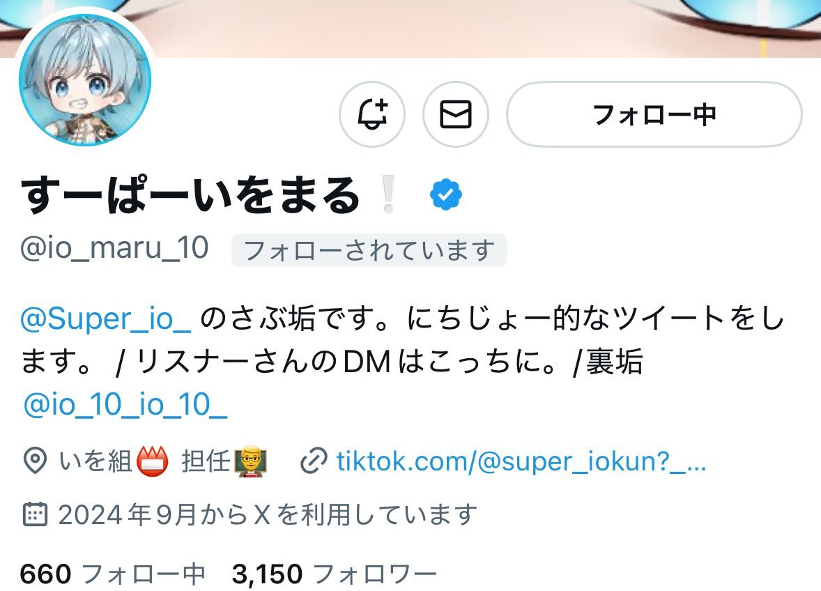
Task: Toggle the フォロー中 following button
Action: coord(654,114)
